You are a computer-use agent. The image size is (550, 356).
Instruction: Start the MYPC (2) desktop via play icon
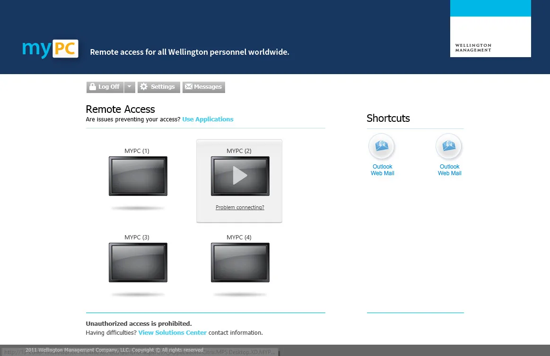[240, 176]
